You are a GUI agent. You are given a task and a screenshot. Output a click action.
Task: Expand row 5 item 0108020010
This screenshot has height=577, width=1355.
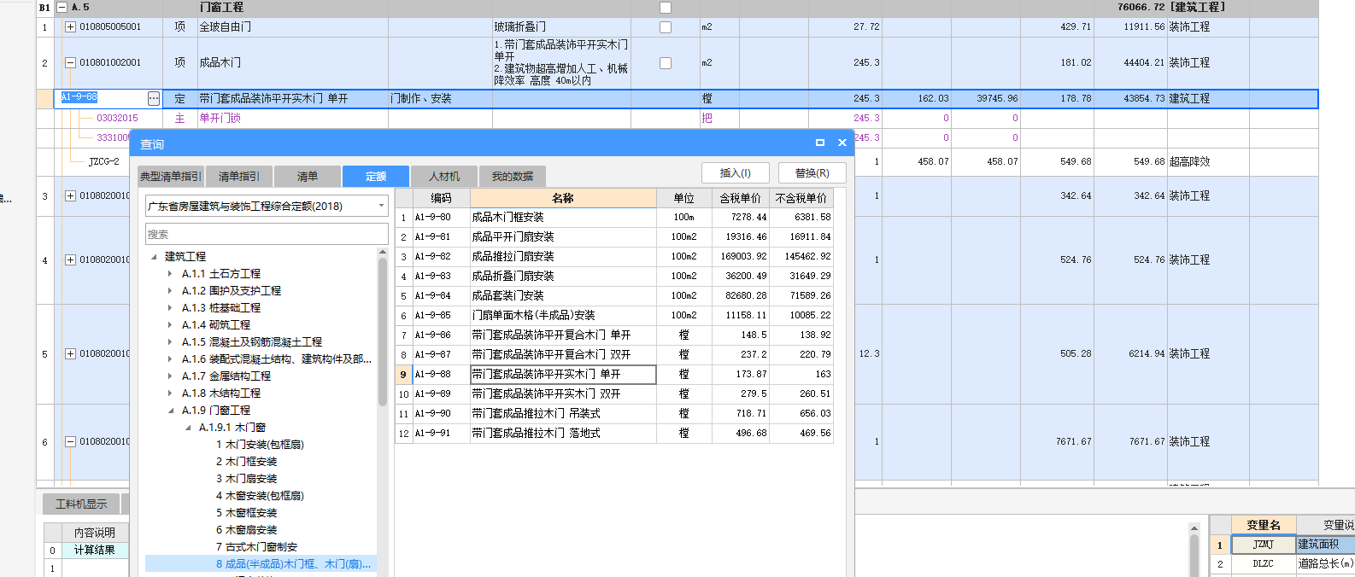(71, 354)
